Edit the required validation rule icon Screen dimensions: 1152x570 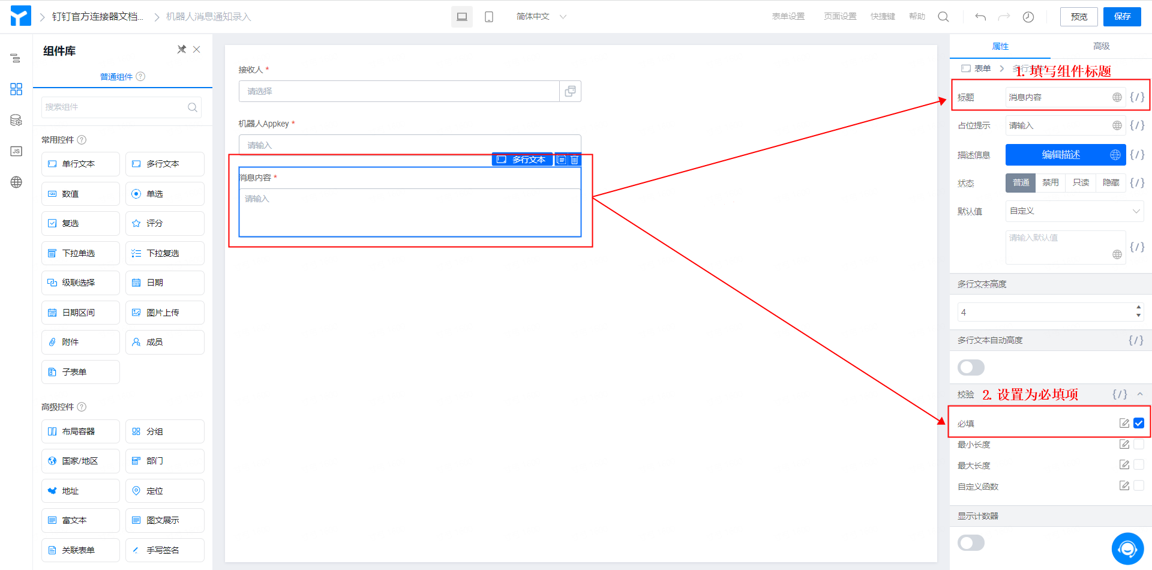click(1124, 423)
